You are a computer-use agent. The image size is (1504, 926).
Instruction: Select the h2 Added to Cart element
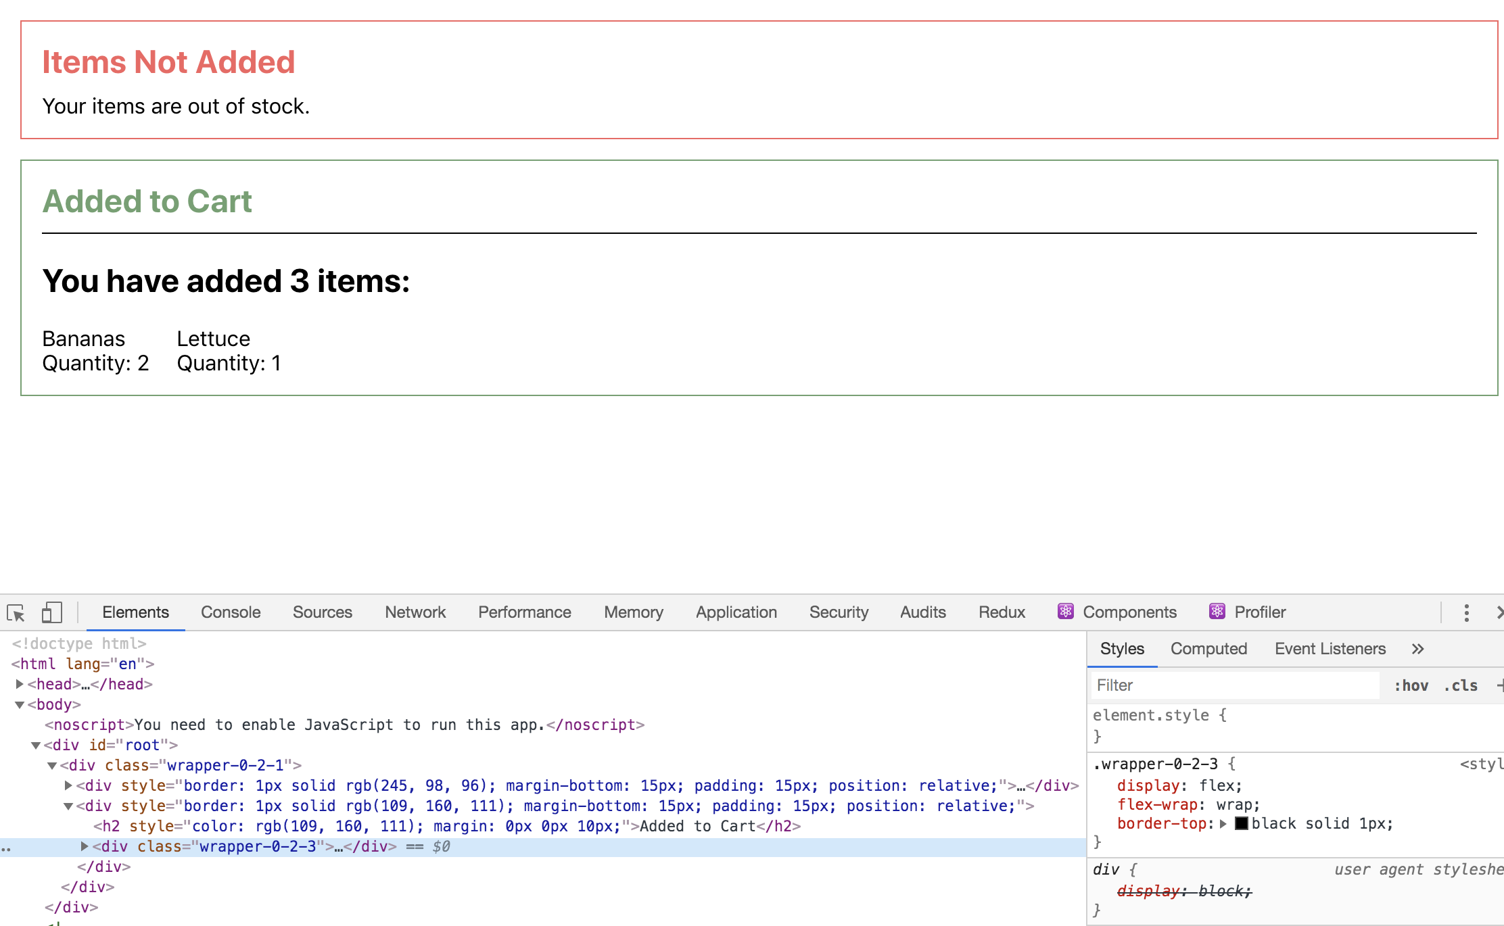(x=447, y=826)
